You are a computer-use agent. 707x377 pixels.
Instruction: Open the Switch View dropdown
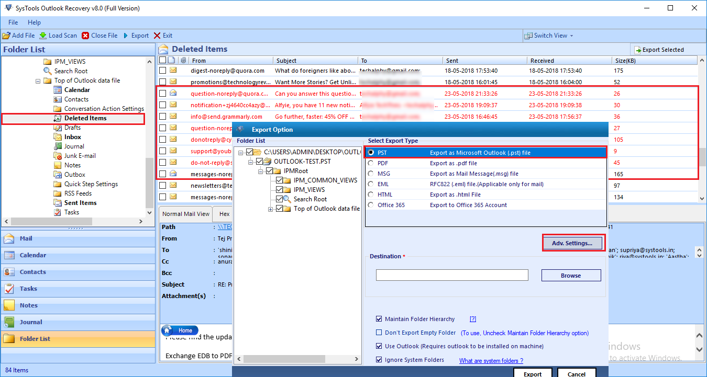[549, 36]
